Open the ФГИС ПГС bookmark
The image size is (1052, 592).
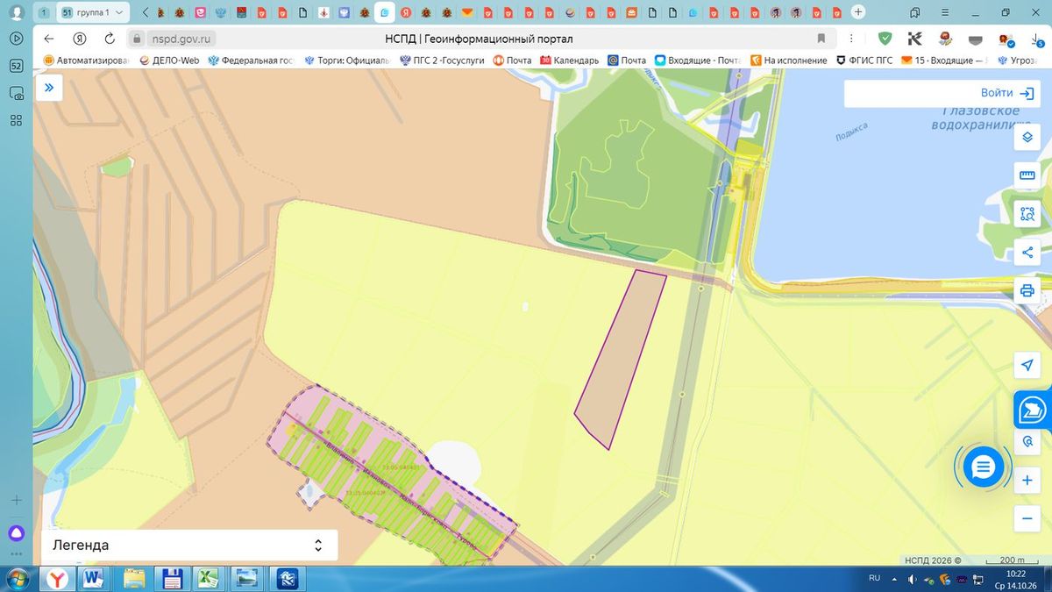pyautogui.click(x=864, y=61)
